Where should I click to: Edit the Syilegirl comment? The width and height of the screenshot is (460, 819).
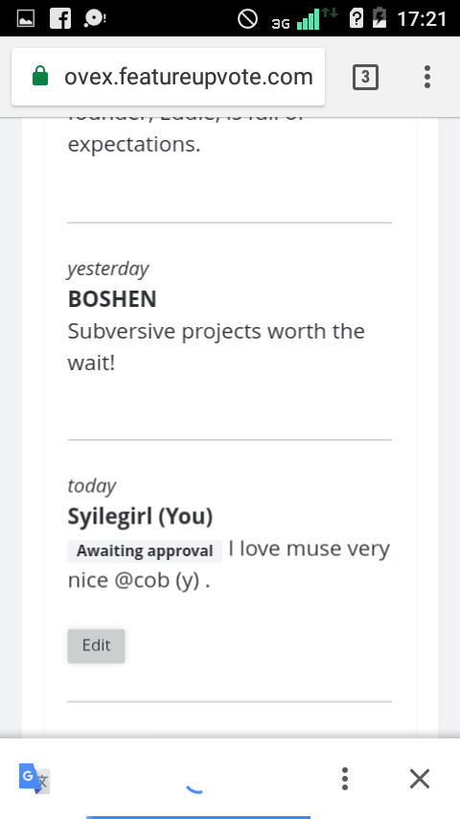coord(96,645)
